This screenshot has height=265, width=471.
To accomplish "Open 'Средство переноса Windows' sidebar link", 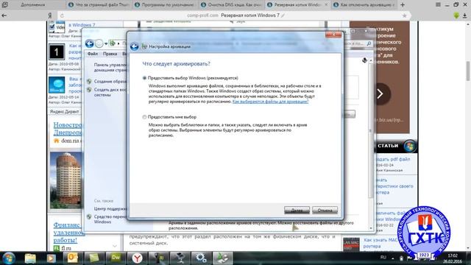I will pos(110,219).
